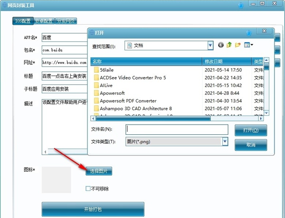This screenshot has height=218, width=285.
Task: Click the 取消 button
Action: [x=251, y=145]
